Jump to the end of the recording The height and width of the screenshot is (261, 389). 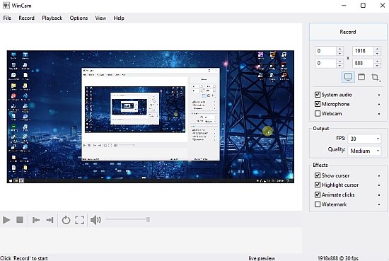(50, 220)
